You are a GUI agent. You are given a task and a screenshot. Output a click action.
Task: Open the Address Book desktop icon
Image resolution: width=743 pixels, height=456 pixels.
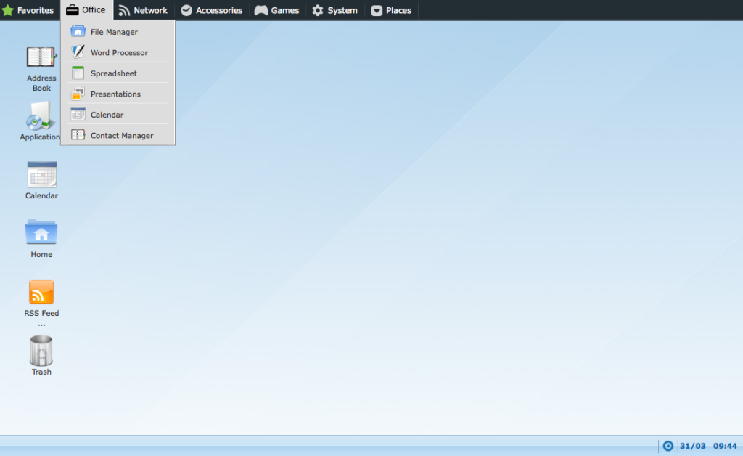41,57
